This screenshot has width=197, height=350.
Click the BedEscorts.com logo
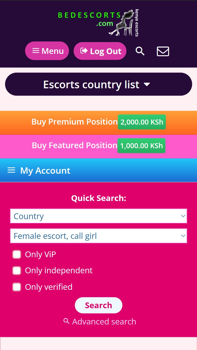pos(98,23)
